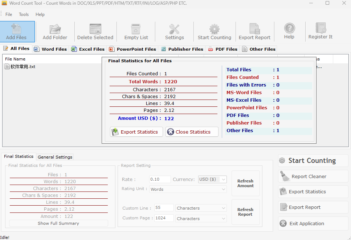Click the Files with Errors row
Image resolution: width=351 pixels, height=240 pixels.
coord(269,85)
